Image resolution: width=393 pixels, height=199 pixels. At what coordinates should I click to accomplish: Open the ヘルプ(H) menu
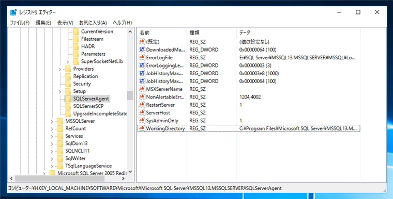123,23
